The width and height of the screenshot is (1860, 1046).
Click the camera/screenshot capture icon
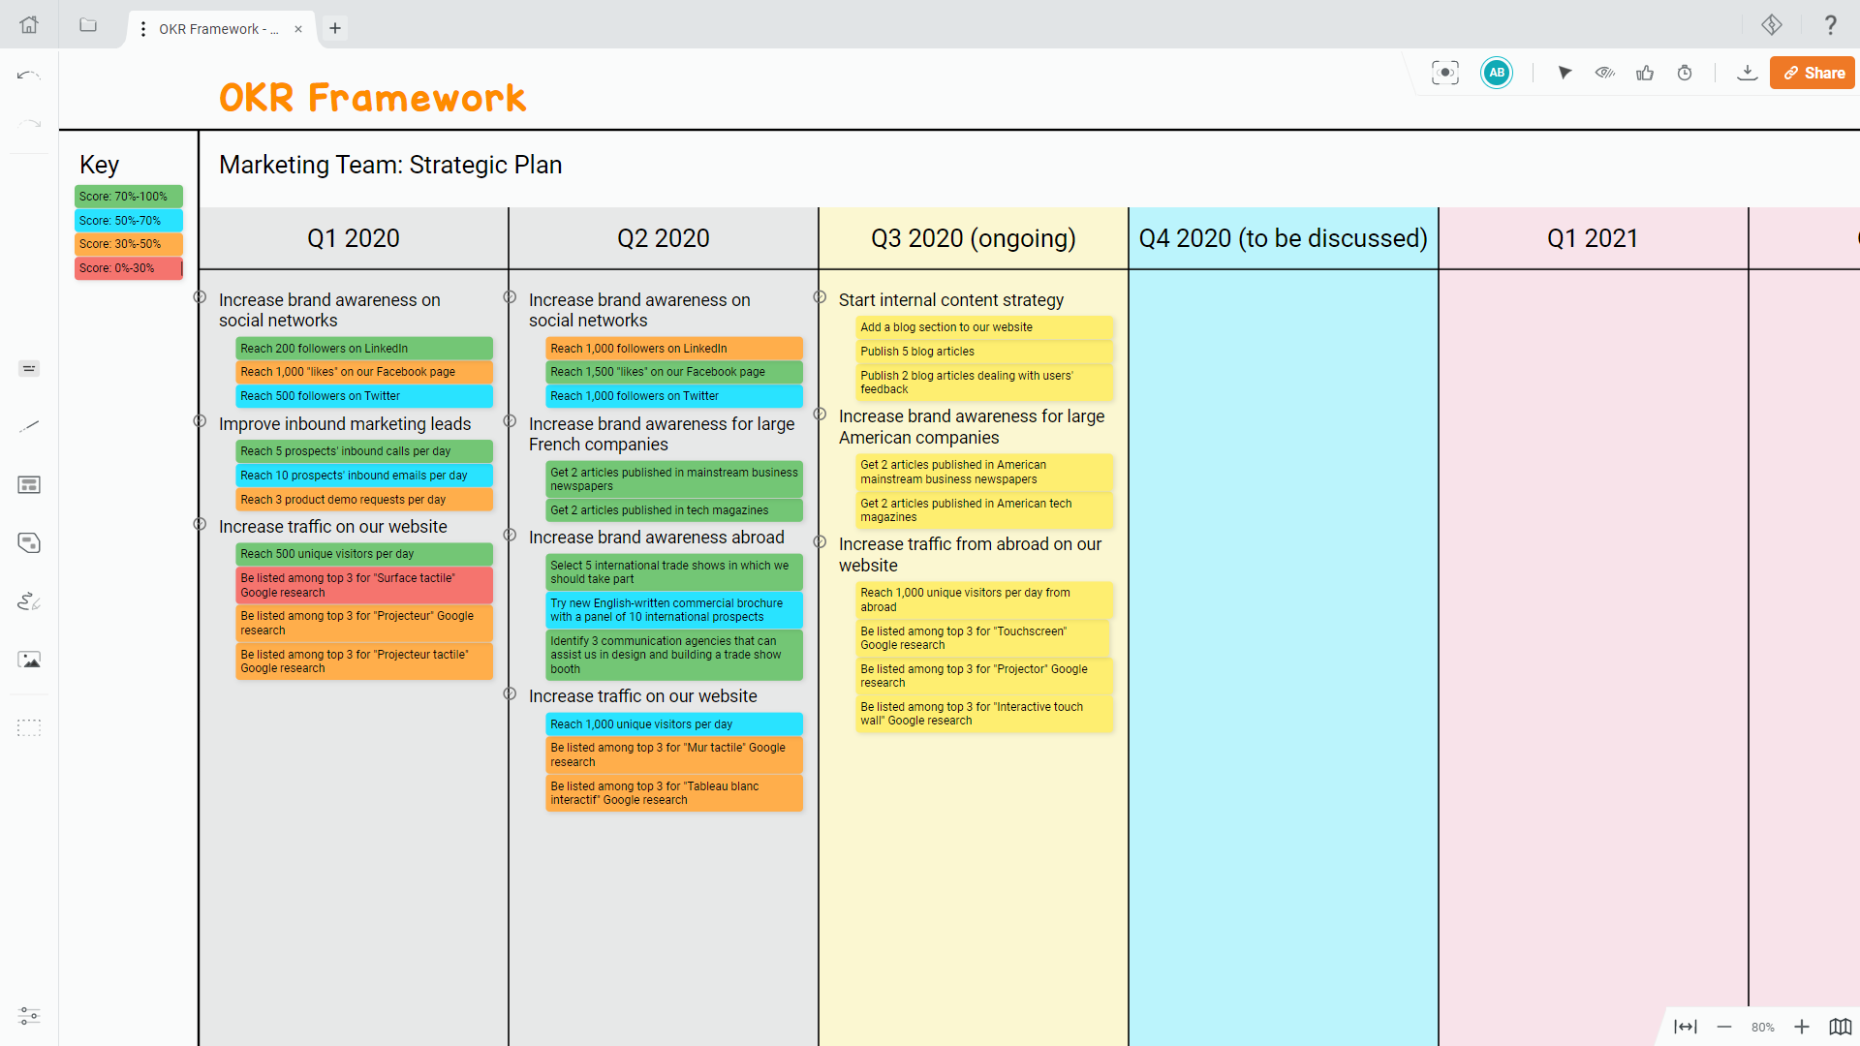tap(1444, 73)
